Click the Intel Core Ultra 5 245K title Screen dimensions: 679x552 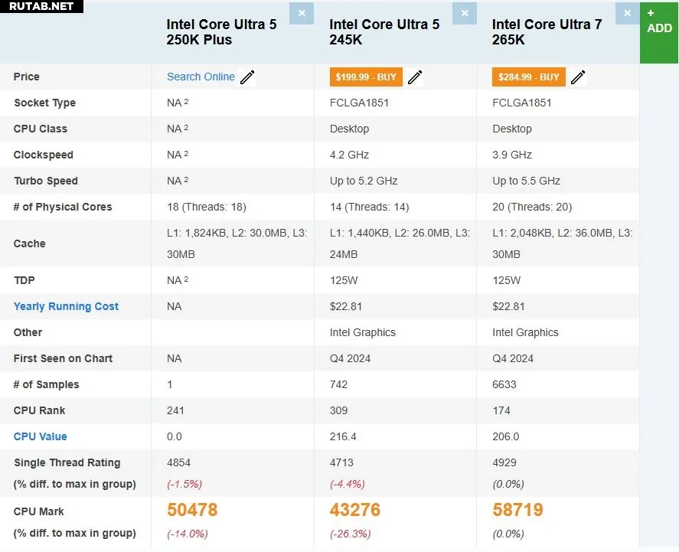coord(384,32)
